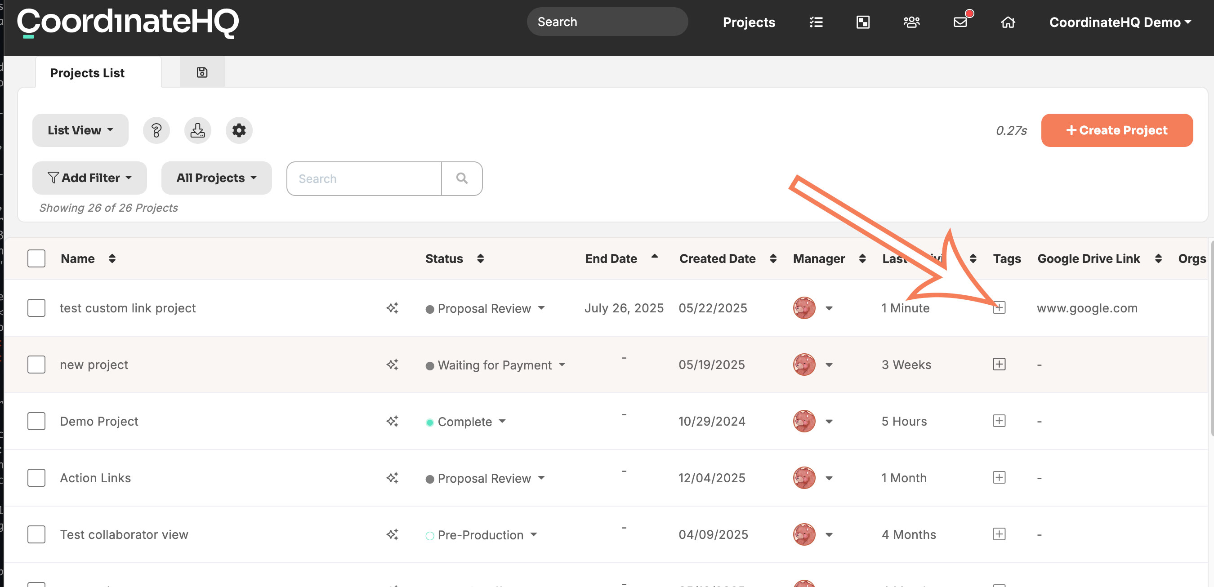Add a tag to new project
This screenshot has width=1214, height=587.
[999, 364]
